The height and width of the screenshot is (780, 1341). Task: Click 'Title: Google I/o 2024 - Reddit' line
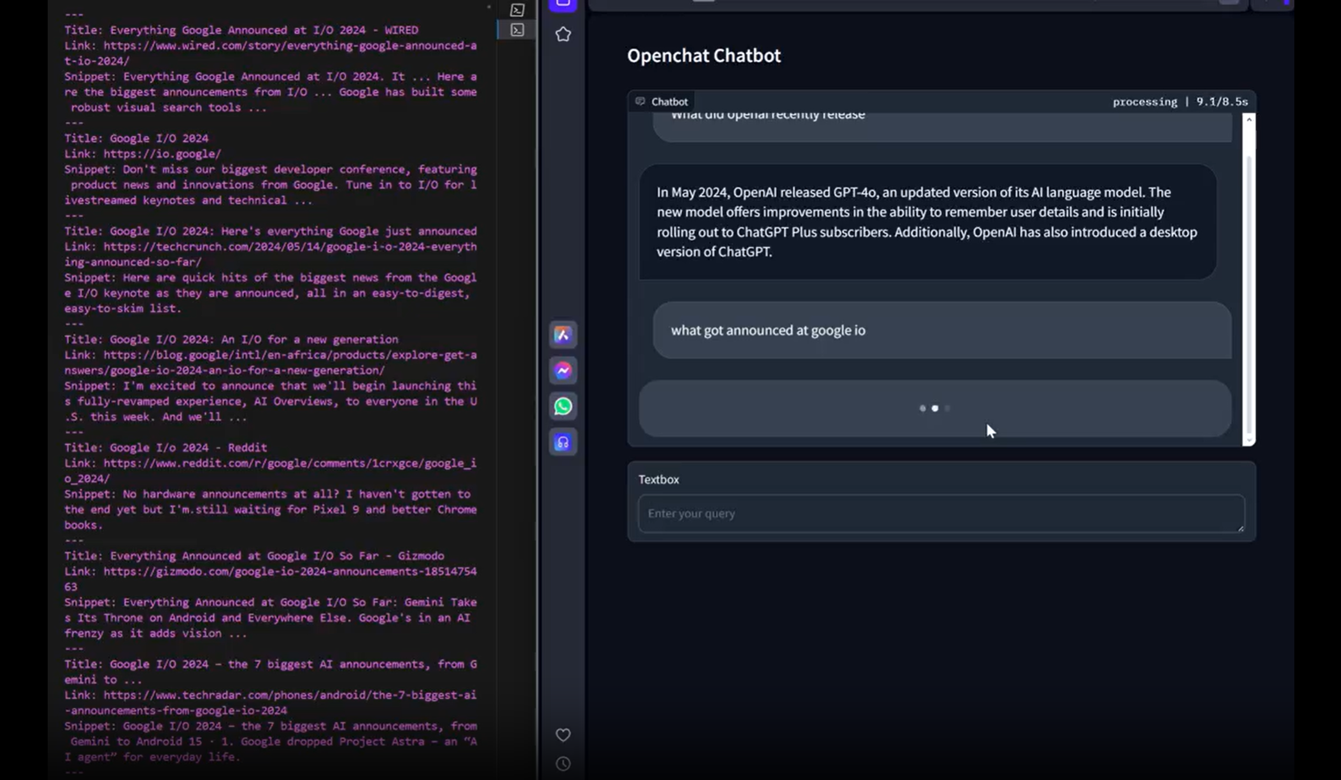(166, 447)
